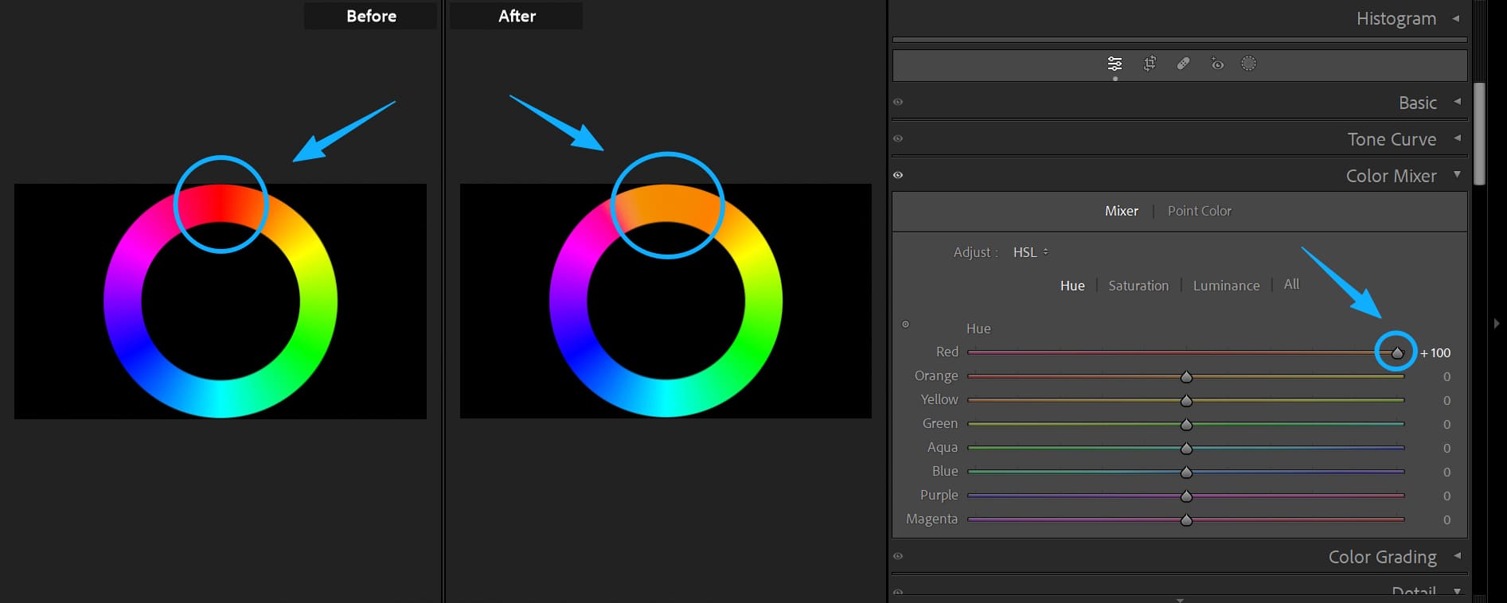Open the Adjust HSL dropdown

(1030, 252)
